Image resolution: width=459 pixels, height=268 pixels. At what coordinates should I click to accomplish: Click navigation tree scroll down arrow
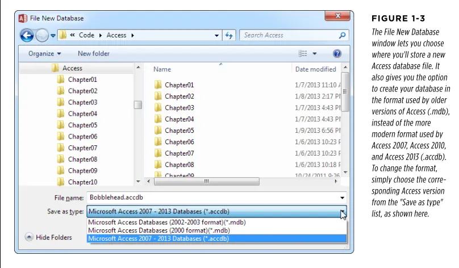[x=138, y=182]
